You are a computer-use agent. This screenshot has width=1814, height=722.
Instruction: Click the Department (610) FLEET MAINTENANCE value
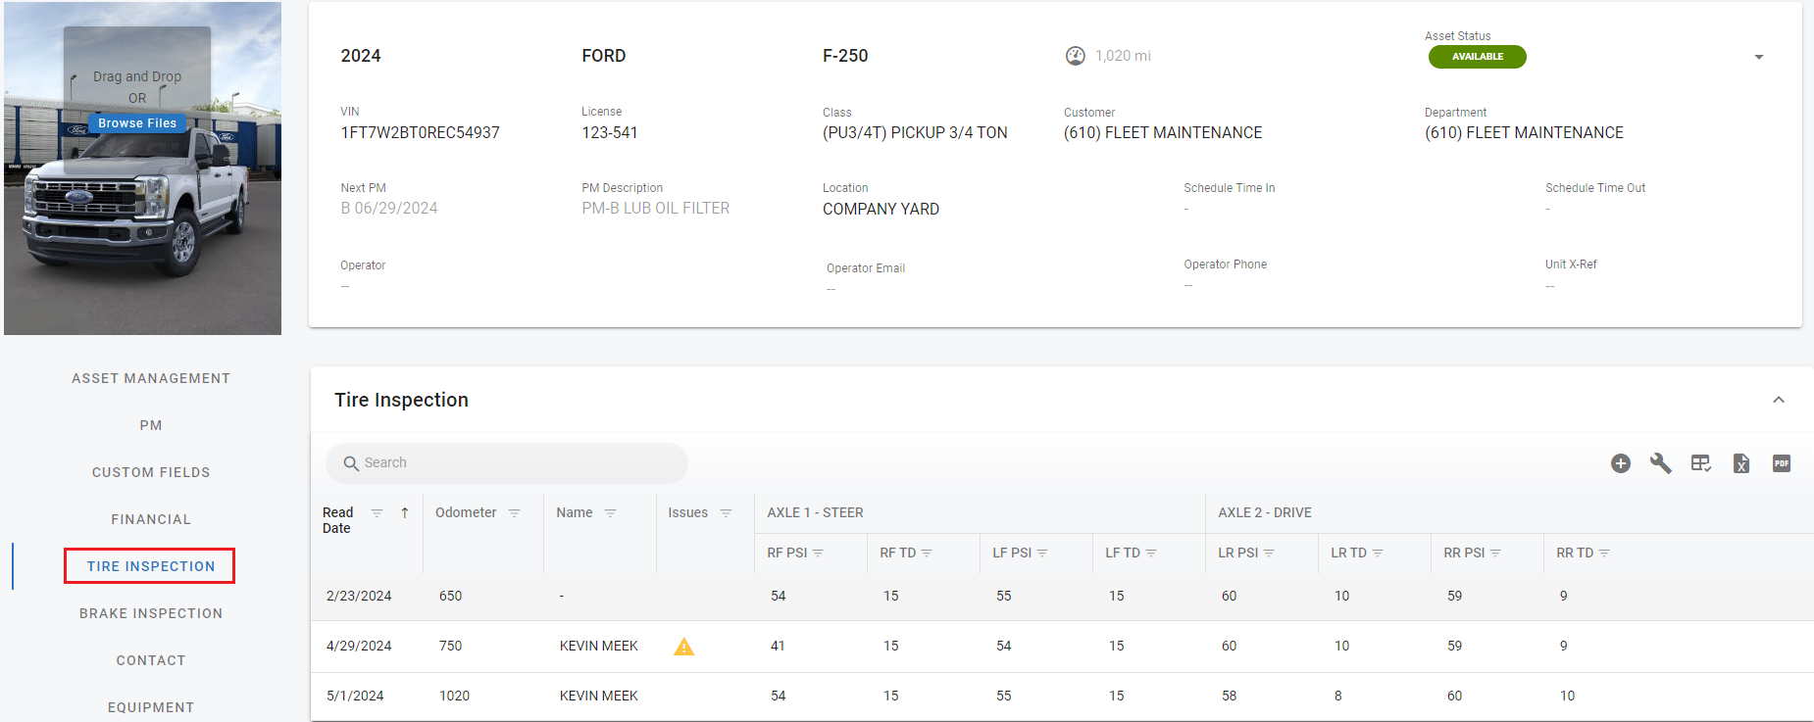[1524, 132]
